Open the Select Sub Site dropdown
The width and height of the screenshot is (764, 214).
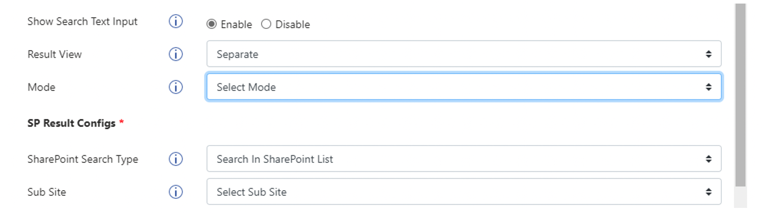(464, 192)
